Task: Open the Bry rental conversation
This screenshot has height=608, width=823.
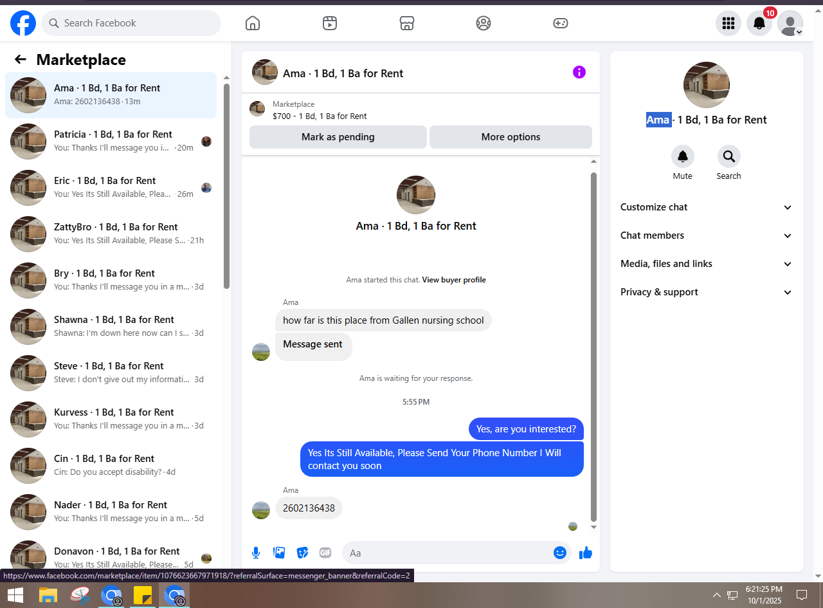Action: click(x=111, y=281)
